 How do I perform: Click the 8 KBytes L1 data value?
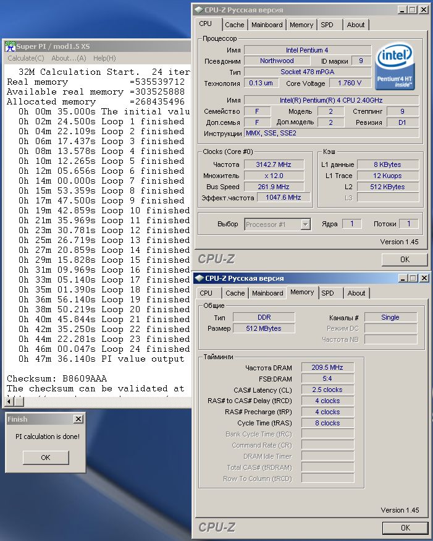click(388, 164)
